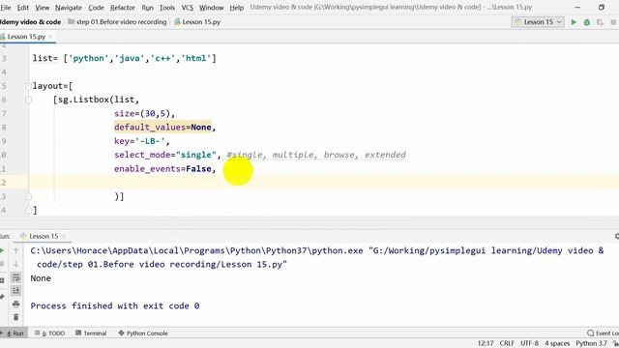Collapse the layout=[ code block fold marker
Image resolution: width=619 pixels, height=348 pixels.
pyautogui.click(x=28, y=86)
